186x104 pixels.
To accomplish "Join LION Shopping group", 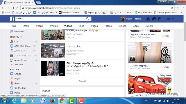I will (x=165, y=67).
